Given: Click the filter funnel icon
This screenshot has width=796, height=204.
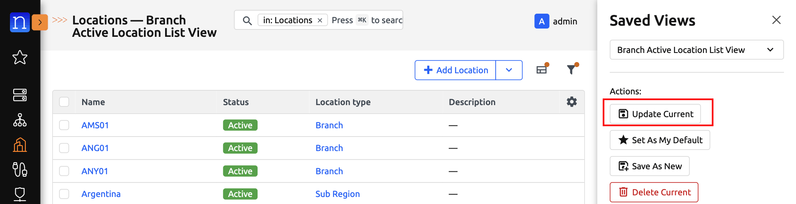Looking at the screenshot, I should (x=572, y=70).
